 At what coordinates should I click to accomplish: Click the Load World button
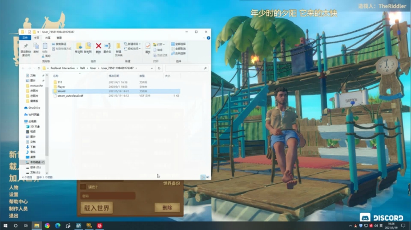[96, 208]
